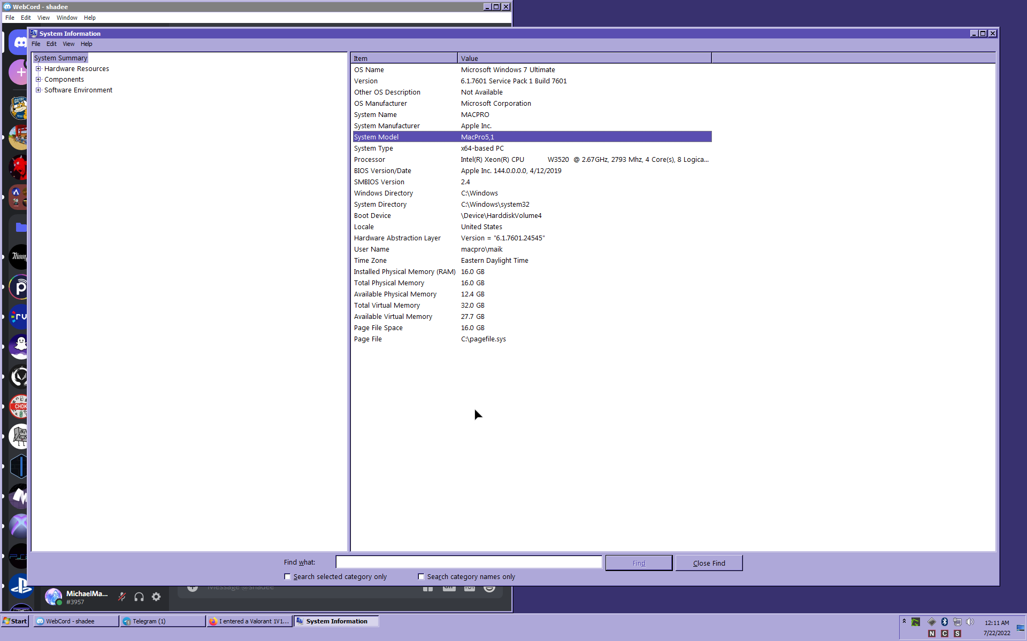Image resolution: width=1027 pixels, height=641 pixels.
Task: Open the purple P circle server icon
Action: [19, 287]
